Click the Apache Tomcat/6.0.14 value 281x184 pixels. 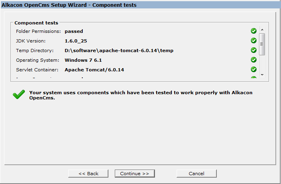pyautogui.click(x=94, y=70)
